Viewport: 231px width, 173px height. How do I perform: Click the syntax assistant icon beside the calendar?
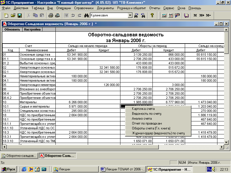click(x=177, y=15)
